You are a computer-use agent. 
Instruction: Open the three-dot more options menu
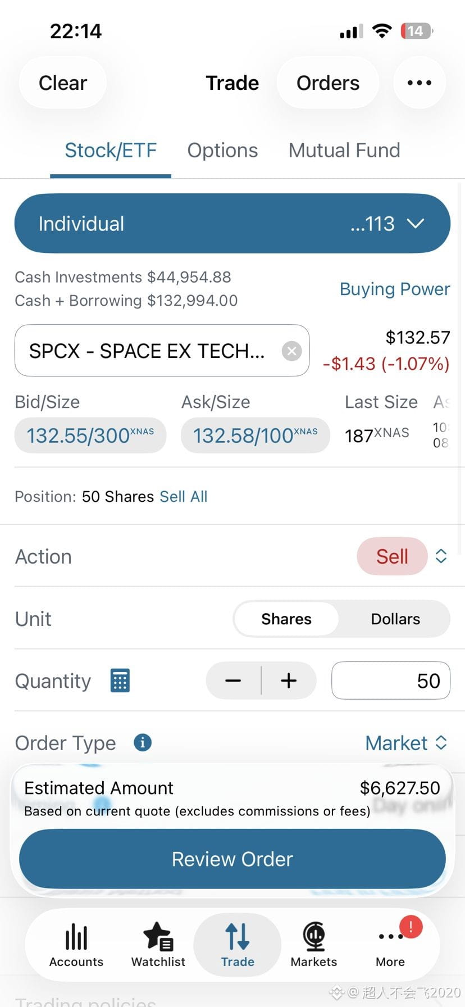point(420,83)
